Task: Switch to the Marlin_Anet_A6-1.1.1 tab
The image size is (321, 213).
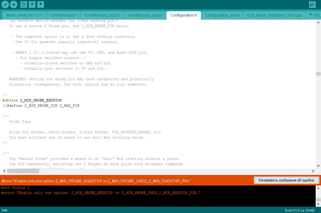Action: pyautogui.click(x=24, y=15)
